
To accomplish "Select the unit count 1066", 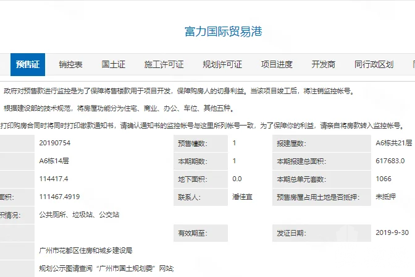I will pos(384,179).
